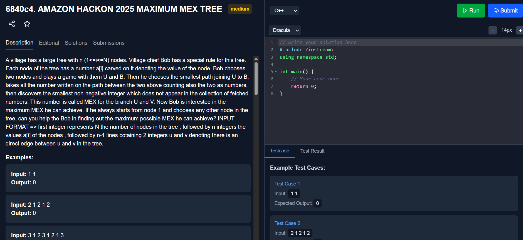
Task: Click the 'Input: 3 1 2 3 1 2 1 3' example
Action: click(x=128, y=233)
